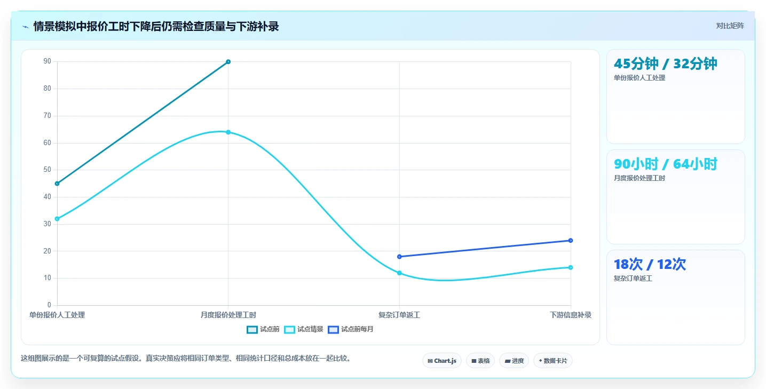Click the 试点前每月 legend label

(x=357, y=329)
